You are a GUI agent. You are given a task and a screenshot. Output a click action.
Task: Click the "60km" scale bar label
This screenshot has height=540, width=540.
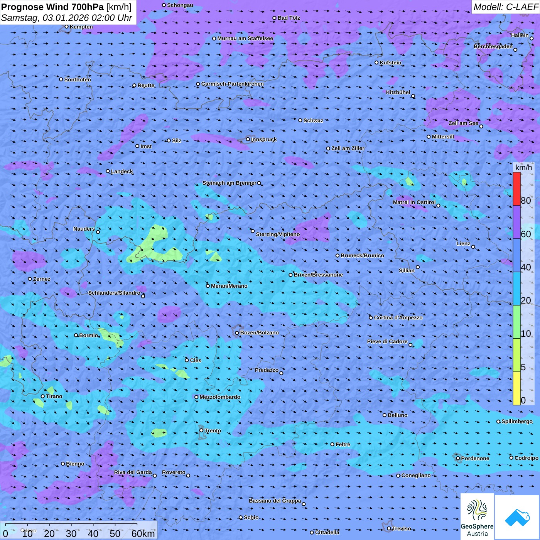coord(143,533)
